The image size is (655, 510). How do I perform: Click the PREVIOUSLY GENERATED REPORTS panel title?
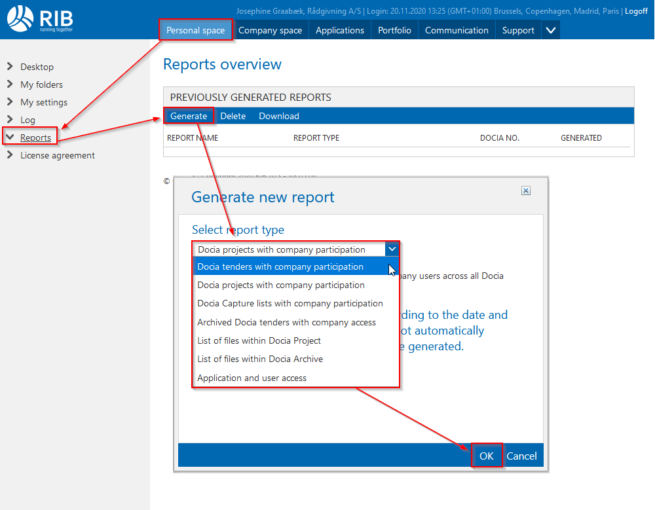(251, 98)
